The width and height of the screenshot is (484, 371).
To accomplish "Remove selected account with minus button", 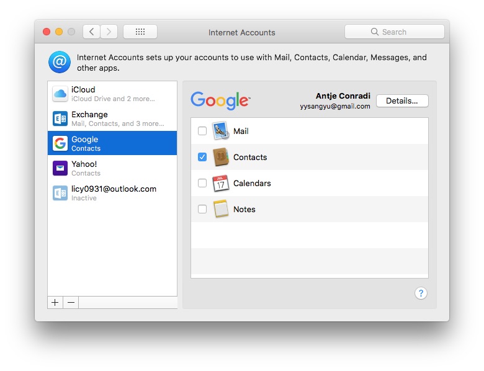I will coord(71,302).
